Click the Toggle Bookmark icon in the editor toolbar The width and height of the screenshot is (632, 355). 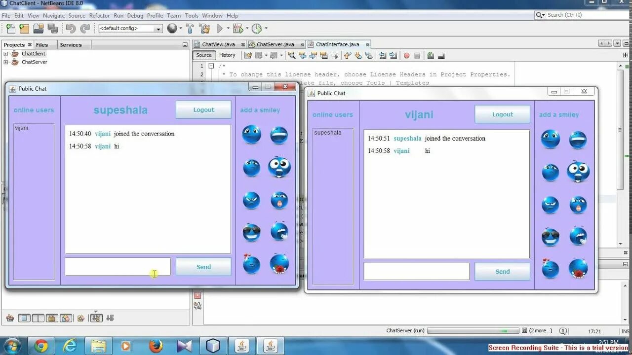click(368, 55)
